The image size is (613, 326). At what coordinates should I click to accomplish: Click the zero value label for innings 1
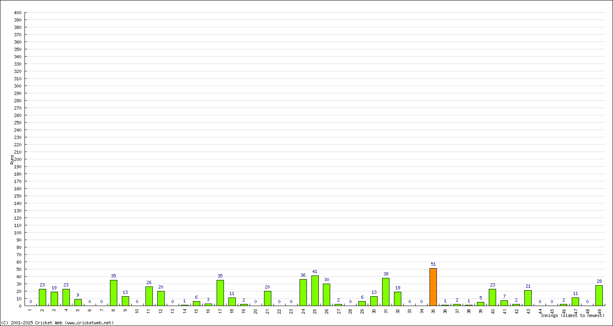(30, 302)
